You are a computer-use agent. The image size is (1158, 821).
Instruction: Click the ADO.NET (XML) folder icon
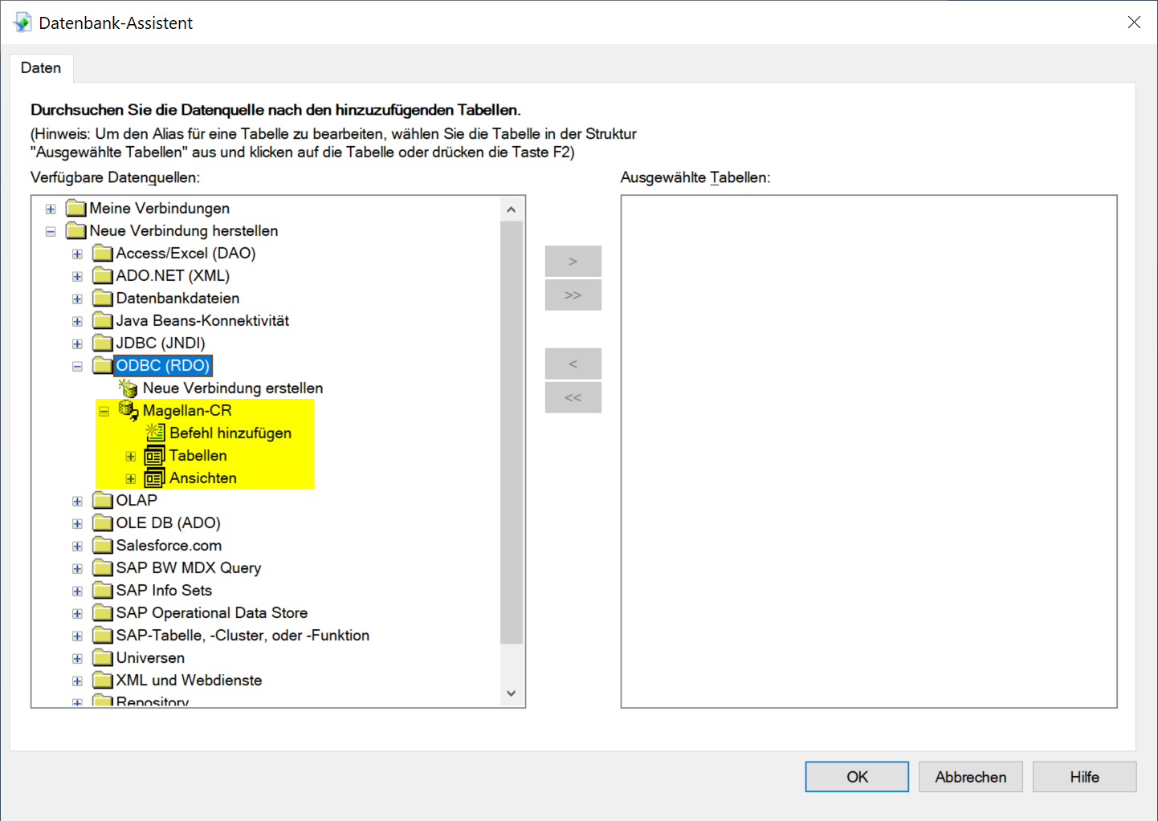pos(102,276)
